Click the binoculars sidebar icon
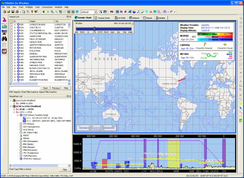 [4, 39]
